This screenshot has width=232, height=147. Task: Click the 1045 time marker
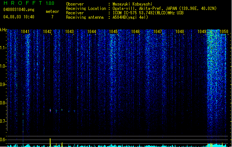click(x=113, y=32)
